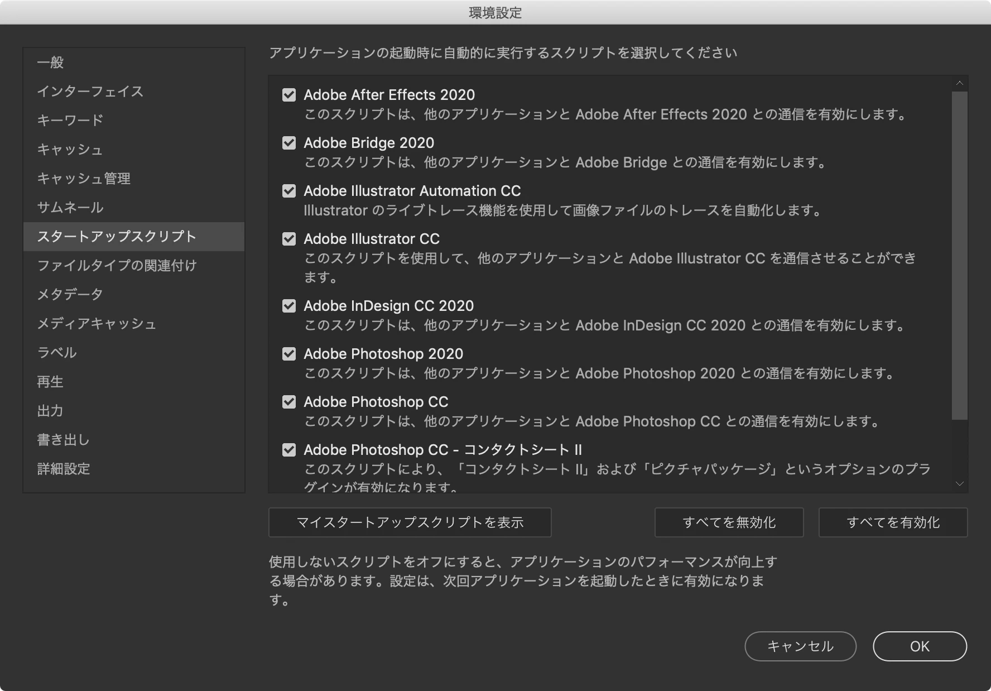Go to メタデータ preferences
Screen dimensions: 991x691
(x=134, y=295)
